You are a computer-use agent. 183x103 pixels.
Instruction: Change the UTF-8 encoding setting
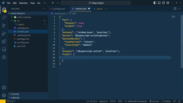[113, 101]
